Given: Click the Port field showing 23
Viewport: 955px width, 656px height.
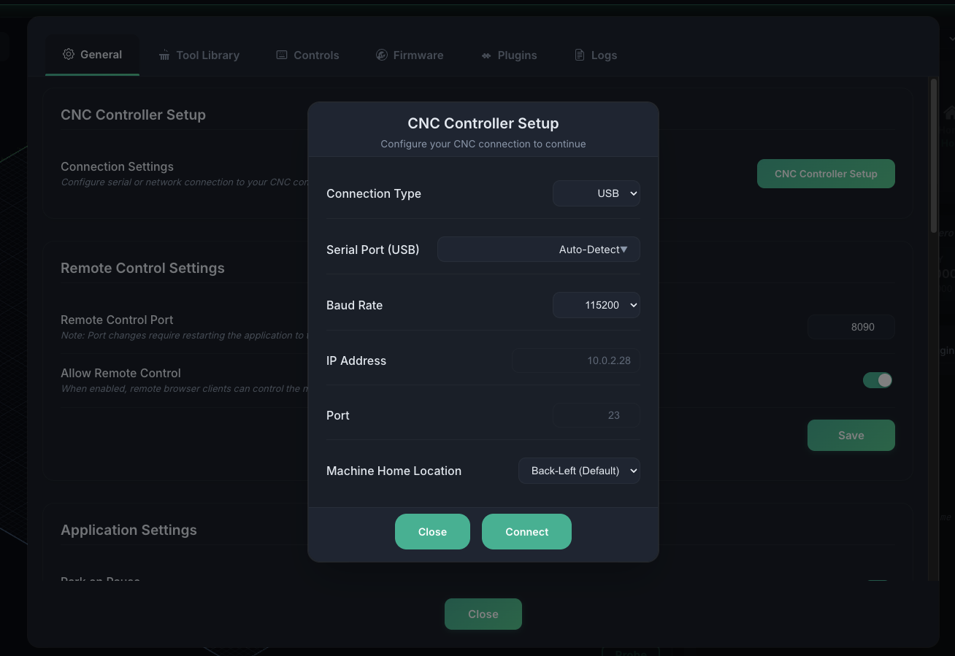Looking at the screenshot, I should [x=597, y=415].
